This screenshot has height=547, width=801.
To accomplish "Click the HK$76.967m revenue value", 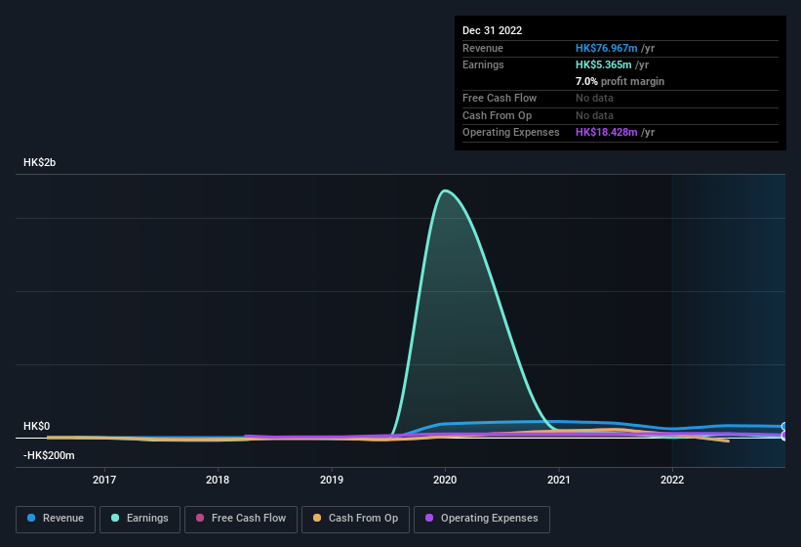I will 607,48.
